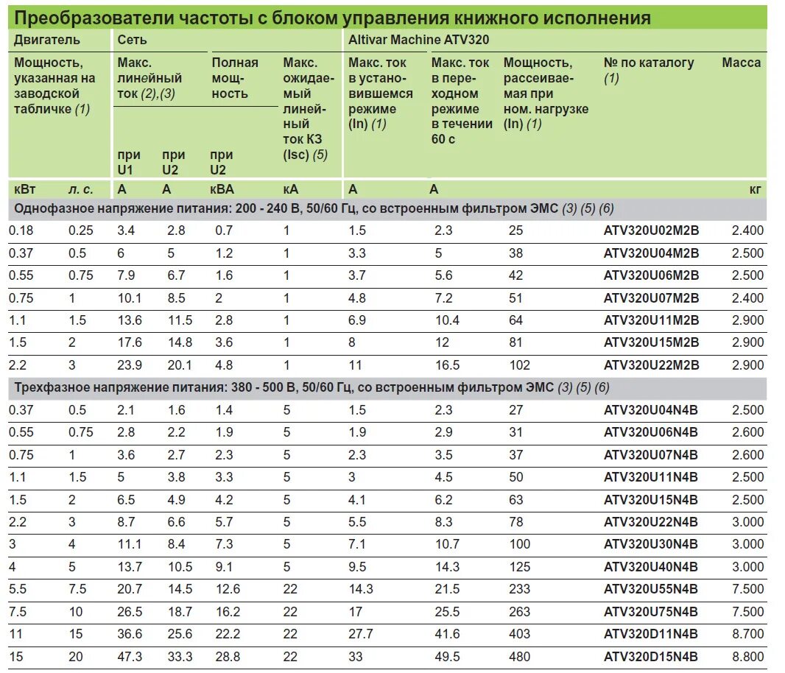The width and height of the screenshot is (785, 673).
Task: Select the 'Сеть' column group header
Action: 132,40
